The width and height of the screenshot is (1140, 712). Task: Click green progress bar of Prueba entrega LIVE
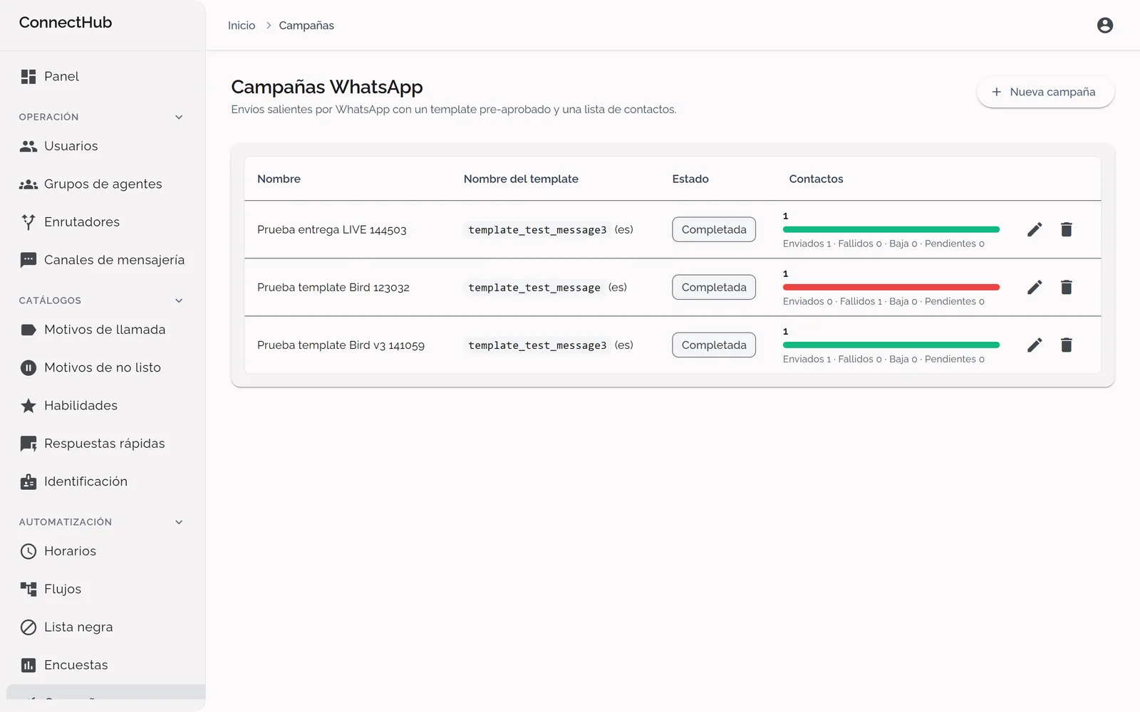891,229
